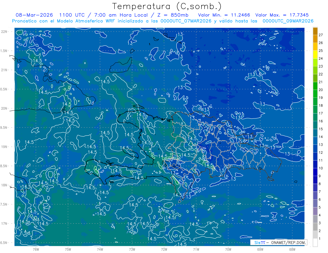Pick the bottom white swatch of color scale
This screenshot has width=328, height=253.
(x=315, y=243)
